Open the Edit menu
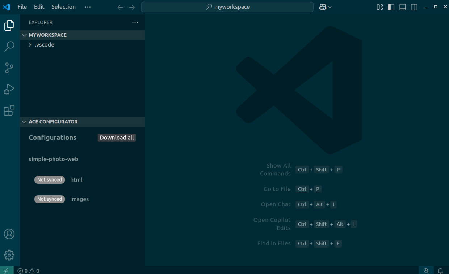This screenshot has width=449, height=274. coord(39,7)
